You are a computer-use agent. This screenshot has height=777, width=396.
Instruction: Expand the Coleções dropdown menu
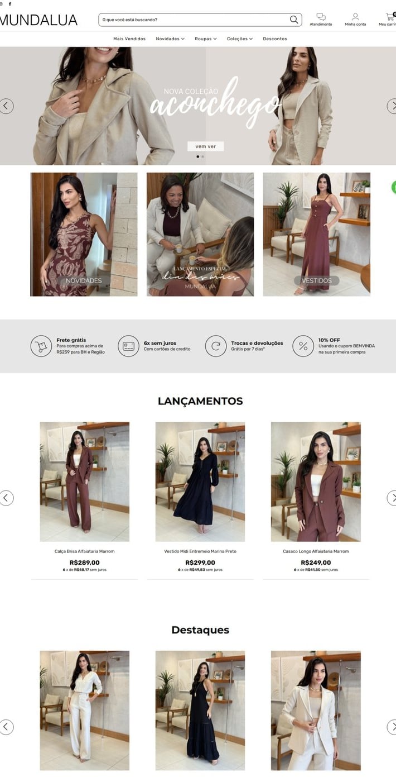[240, 39]
